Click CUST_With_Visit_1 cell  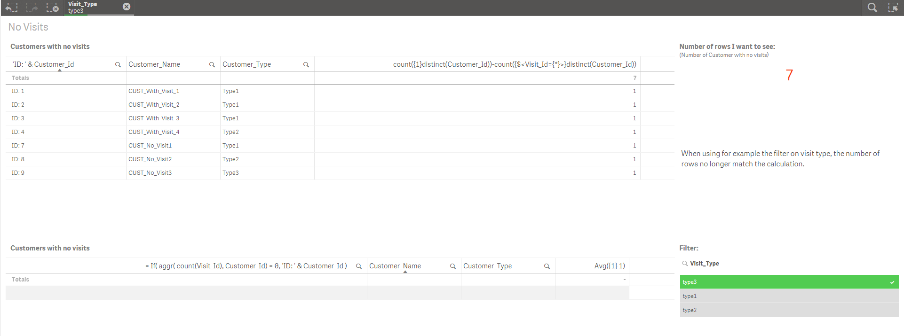pyautogui.click(x=173, y=91)
